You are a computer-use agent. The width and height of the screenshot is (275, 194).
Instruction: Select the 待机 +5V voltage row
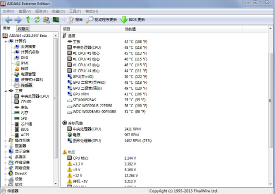tap(101, 182)
